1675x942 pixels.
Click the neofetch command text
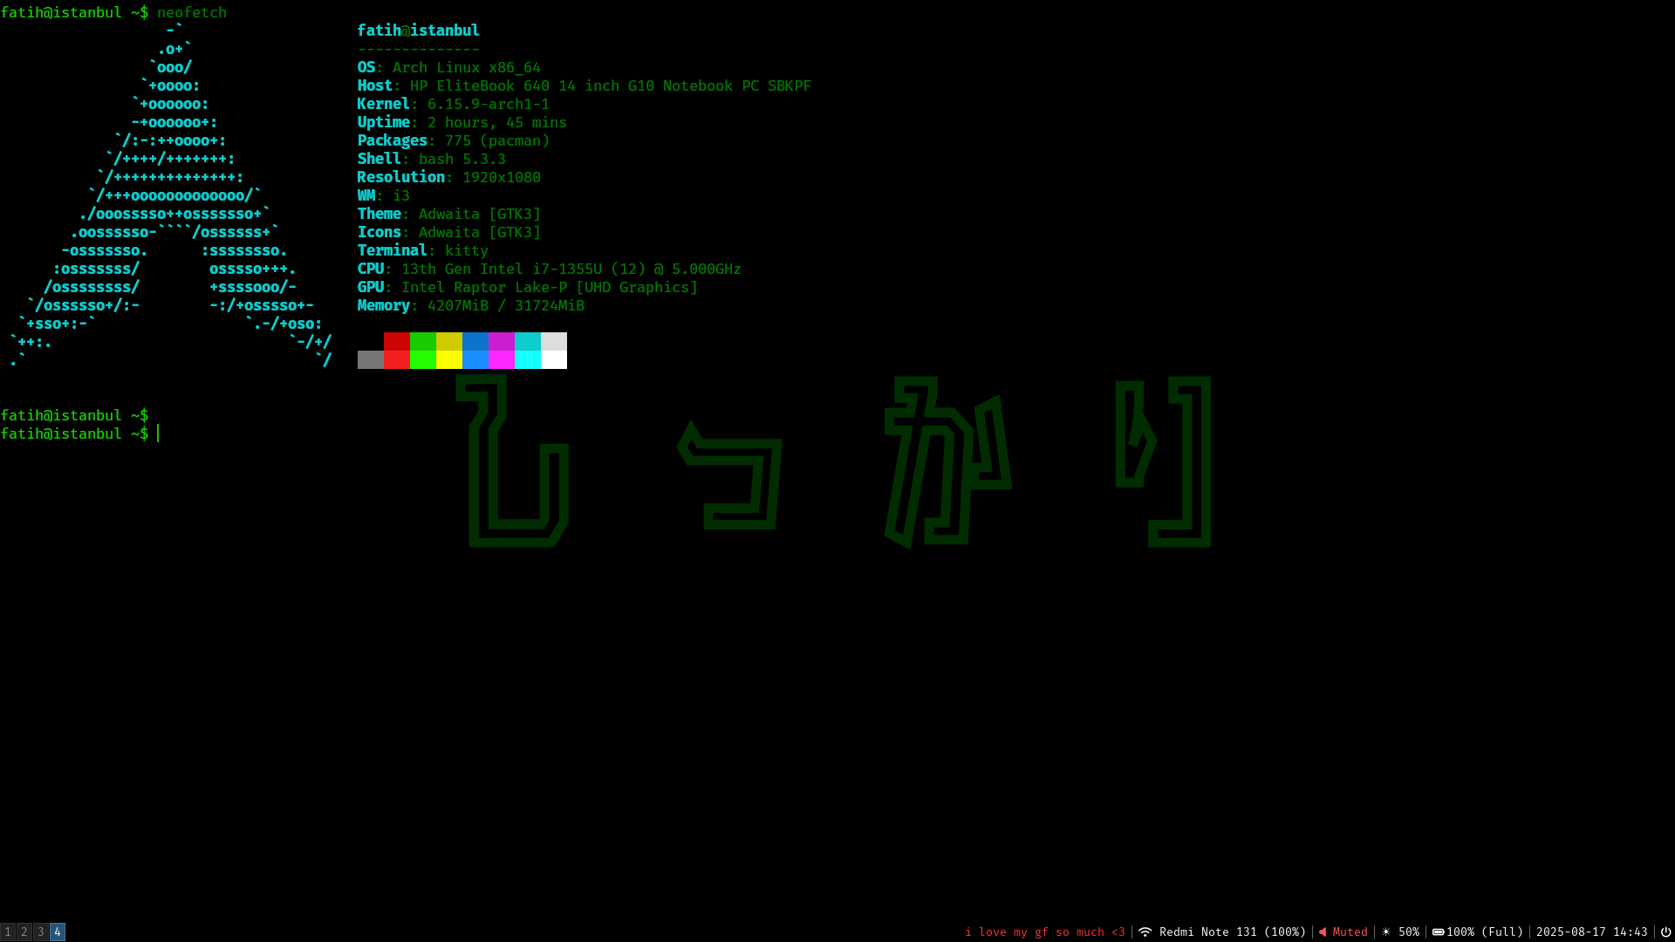pyautogui.click(x=192, y=12)
